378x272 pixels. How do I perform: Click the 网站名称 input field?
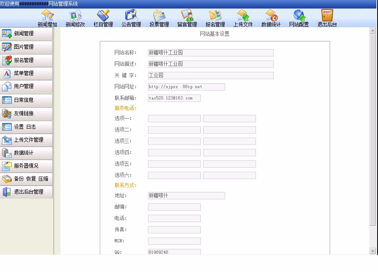pyautogui.click(x=211, y=53)
